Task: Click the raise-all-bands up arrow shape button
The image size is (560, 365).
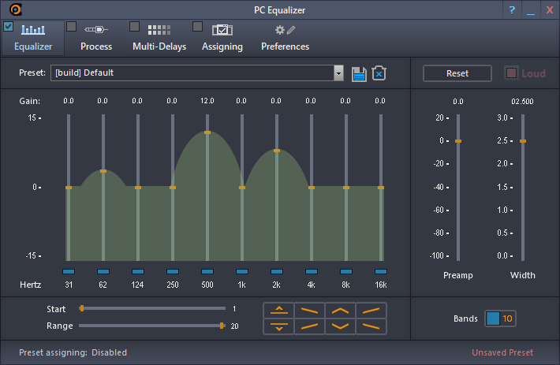Action: (279, 311)
